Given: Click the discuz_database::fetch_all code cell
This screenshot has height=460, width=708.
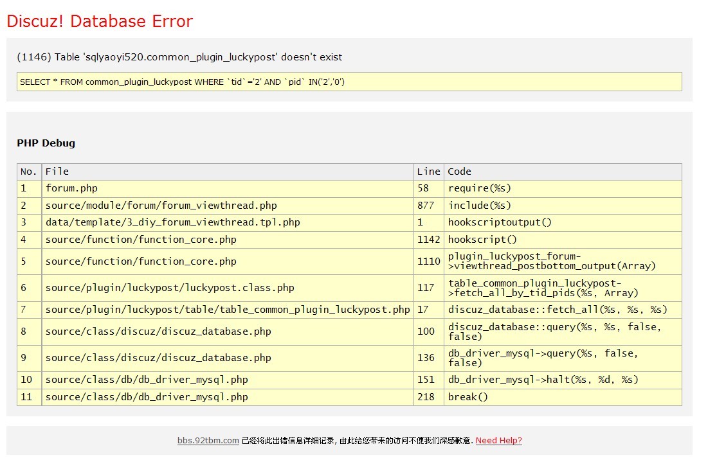Looking at the screenshot, I should click(563, 310).
